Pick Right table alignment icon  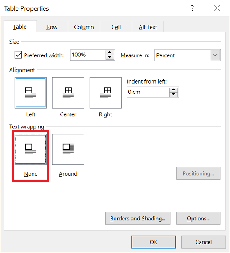106,93
